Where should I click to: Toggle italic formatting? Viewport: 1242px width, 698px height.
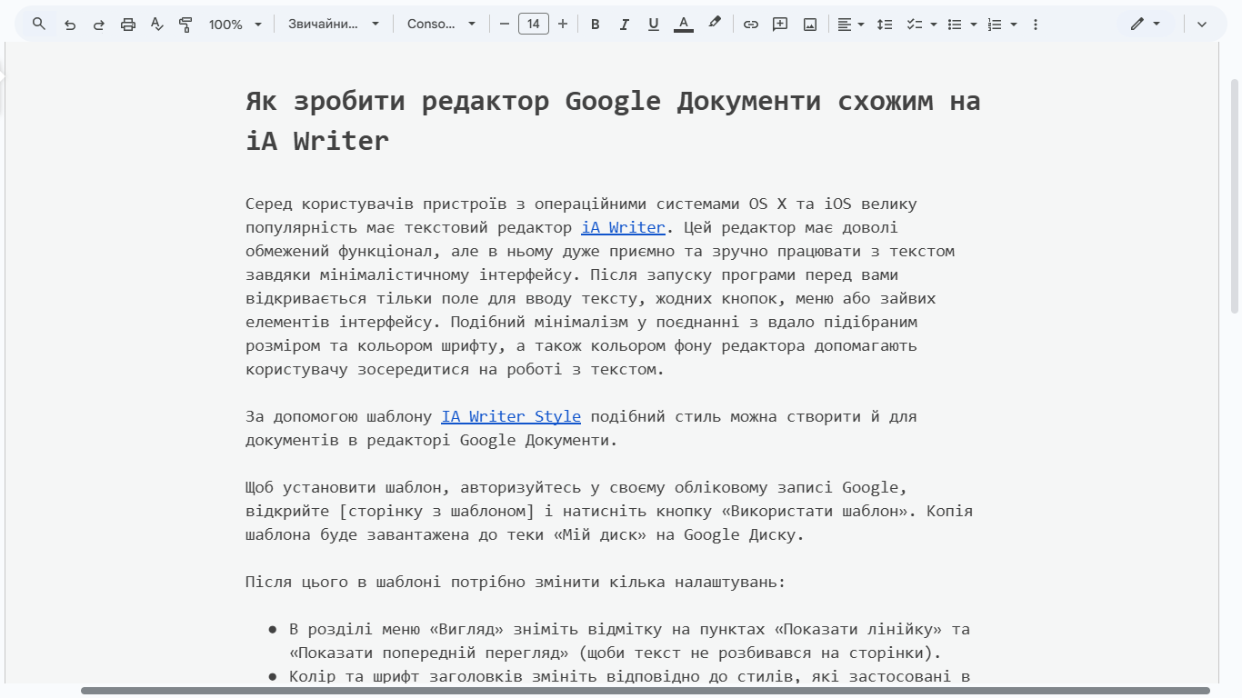[625, 25]
